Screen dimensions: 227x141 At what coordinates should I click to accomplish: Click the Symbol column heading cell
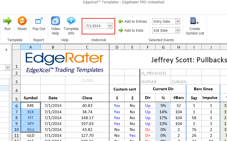(x=31, y=98)
